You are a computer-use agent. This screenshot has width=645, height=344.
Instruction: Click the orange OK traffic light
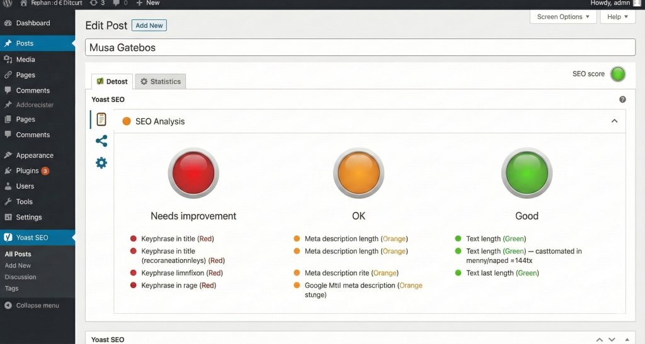click(x=358, y=173)
